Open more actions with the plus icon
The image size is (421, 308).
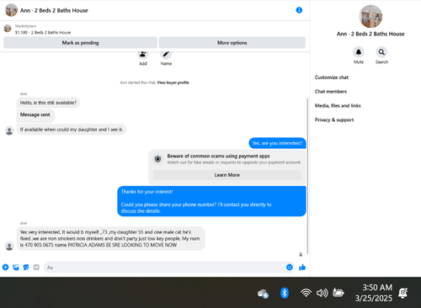tap(5, 267)
